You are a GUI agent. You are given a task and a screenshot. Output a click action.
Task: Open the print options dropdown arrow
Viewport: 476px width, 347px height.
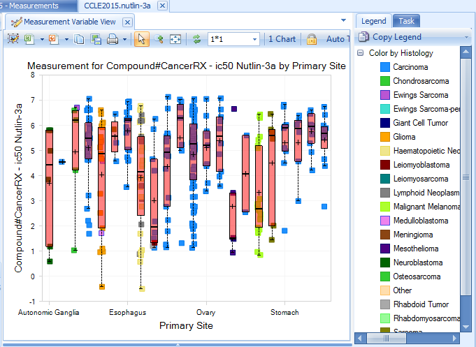(x=124, y=39)
